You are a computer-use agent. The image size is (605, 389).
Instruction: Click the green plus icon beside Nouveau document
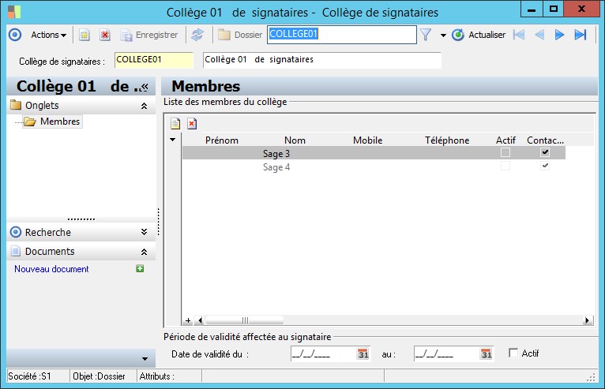(x=140, y=269)
